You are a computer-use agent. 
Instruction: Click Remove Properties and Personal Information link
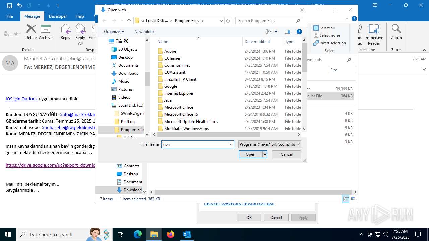point(239,204)
